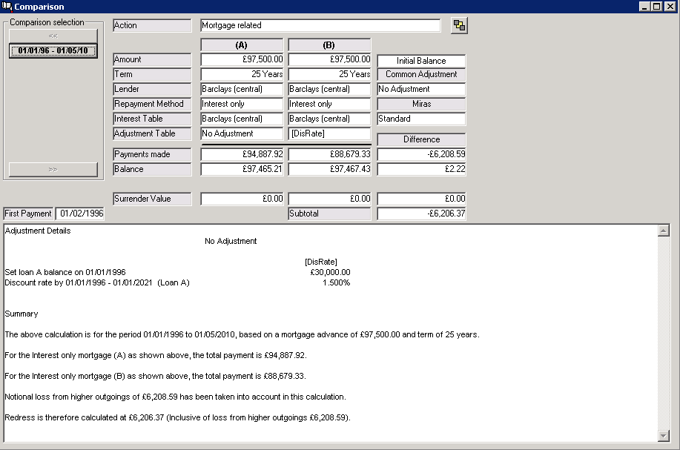This screenshot has height=450, width=680.
Task: Click the (B) column header
Action: [329, 45]
